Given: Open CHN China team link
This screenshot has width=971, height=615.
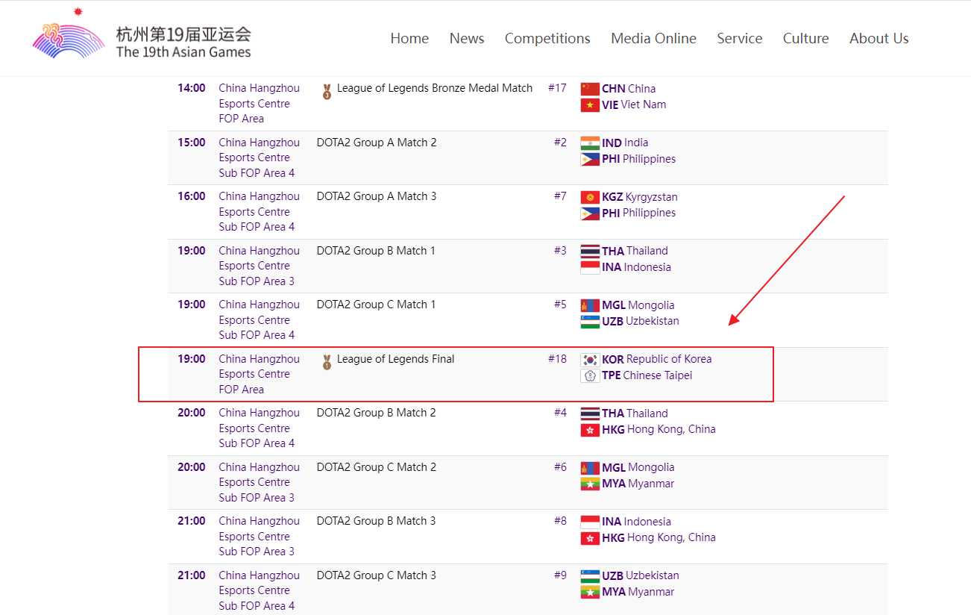Looking at the screenshot, I should (x=629, y=89).
